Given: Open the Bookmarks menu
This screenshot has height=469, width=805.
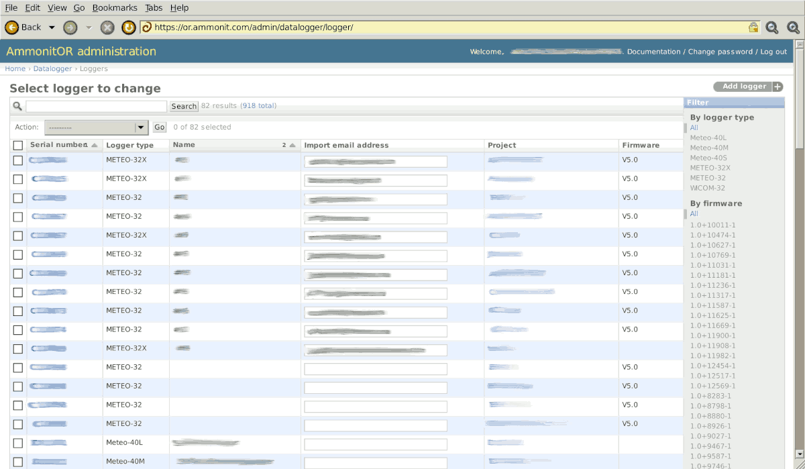Looking at the screenshot, I should point(115,7).
